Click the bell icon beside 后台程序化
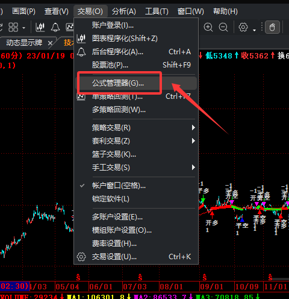This screenshot has width=289, height=299. coord(81,52)
